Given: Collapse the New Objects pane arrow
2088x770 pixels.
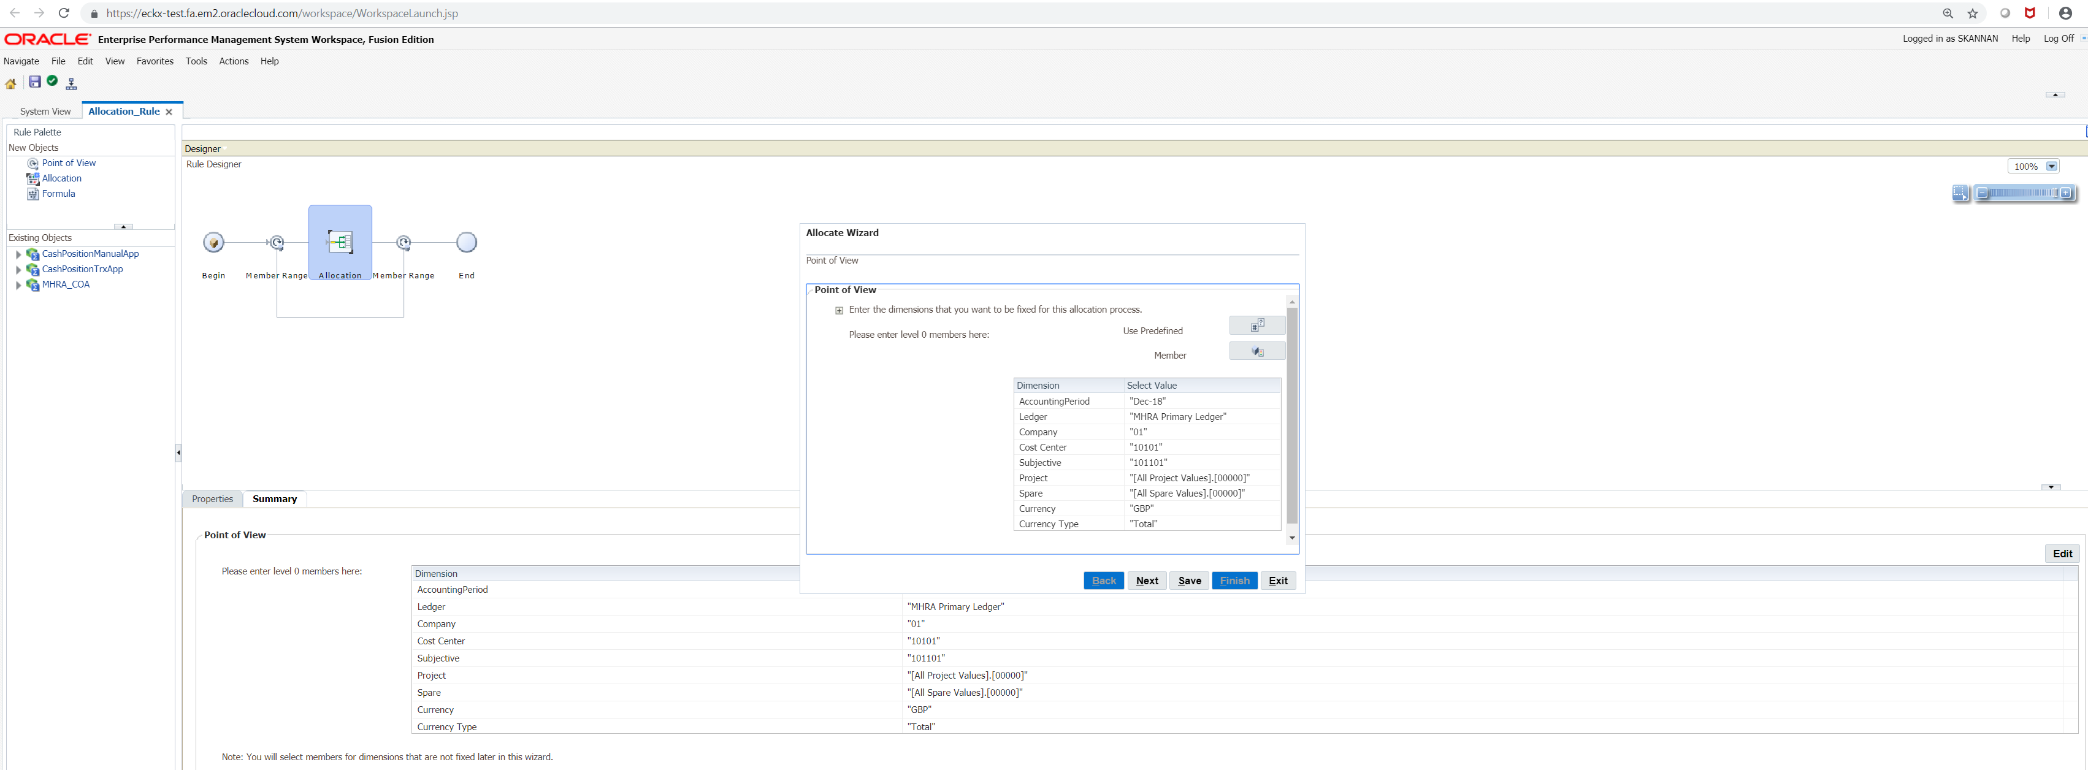Looking at the screenshot, I should 123,227.
